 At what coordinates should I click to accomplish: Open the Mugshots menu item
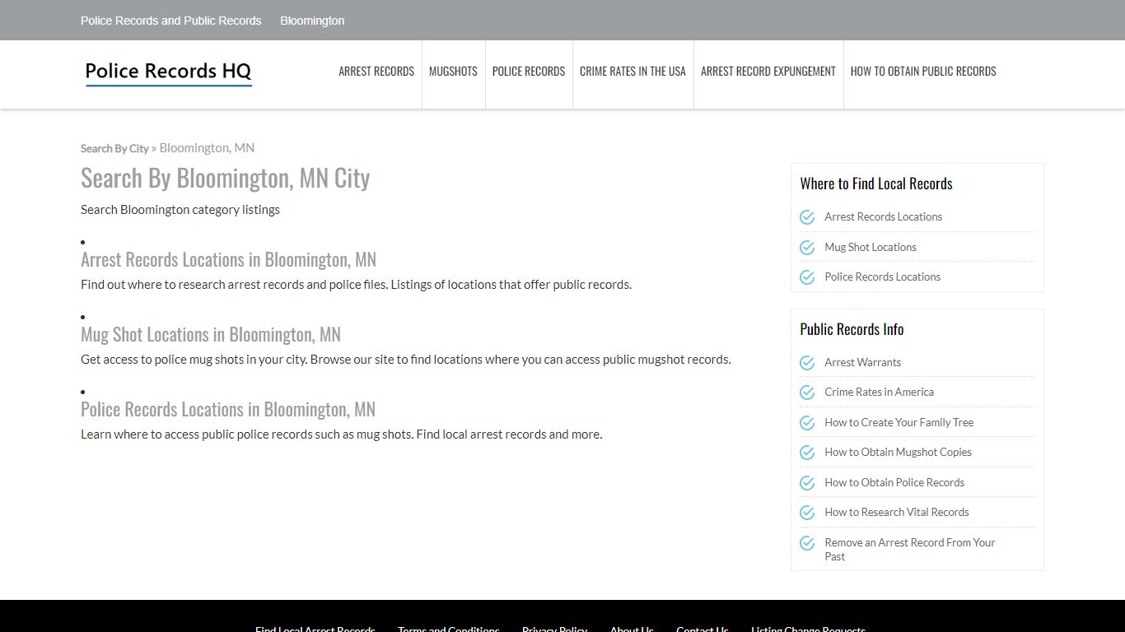[453, 72]
